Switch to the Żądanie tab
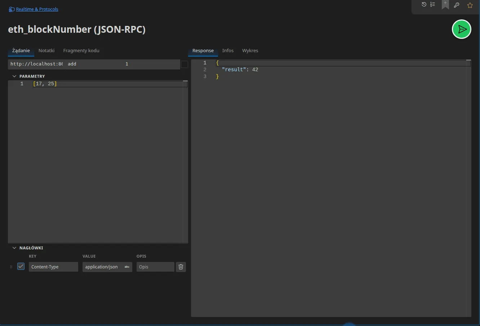 pos(21,51)
